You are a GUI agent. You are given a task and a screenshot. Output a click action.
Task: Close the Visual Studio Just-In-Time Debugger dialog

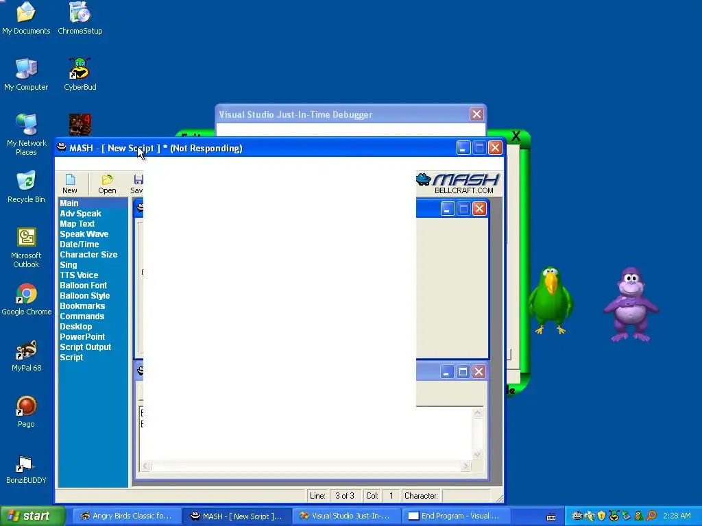tap(476, 114)
